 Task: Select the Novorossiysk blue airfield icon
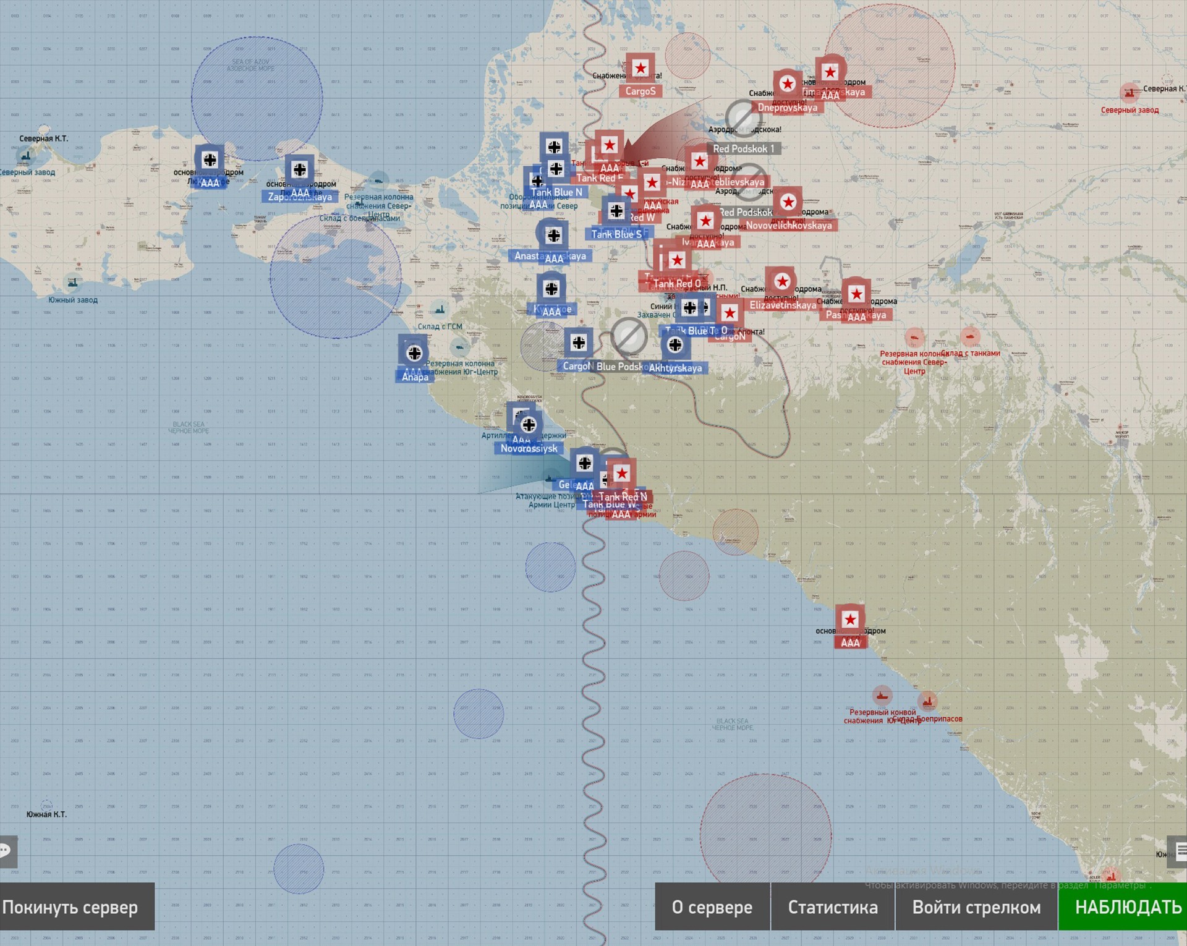click(528, 425)
